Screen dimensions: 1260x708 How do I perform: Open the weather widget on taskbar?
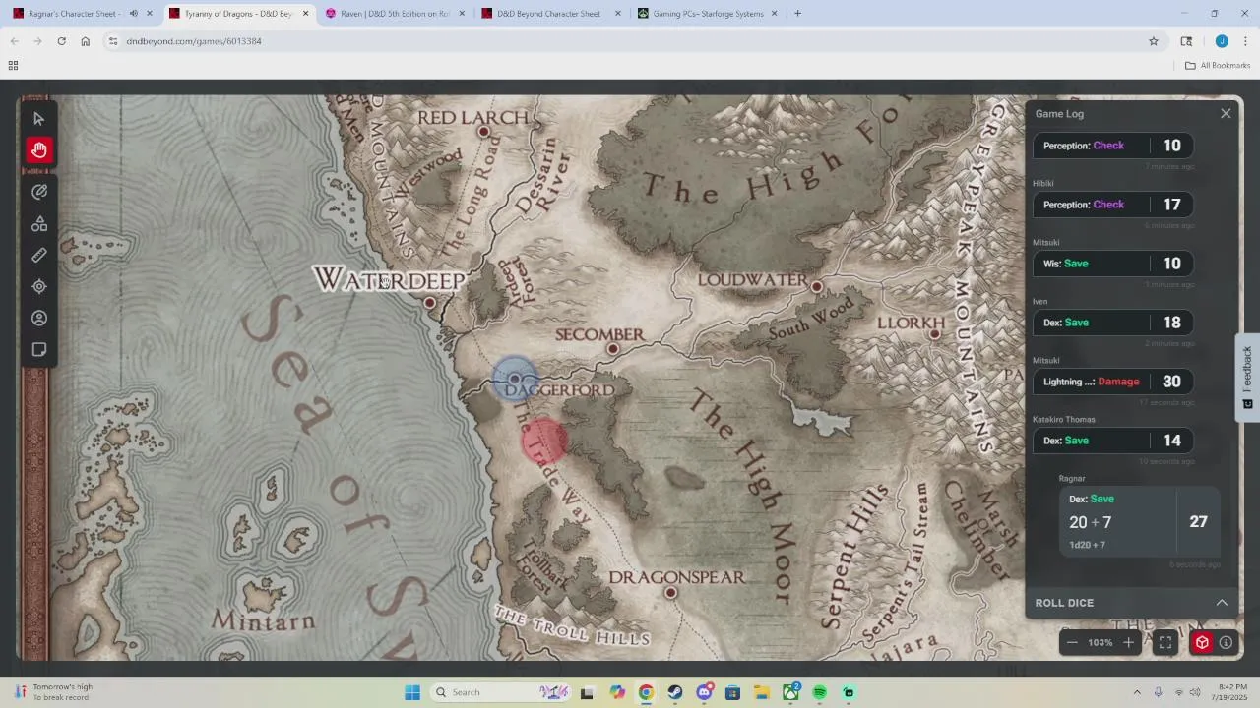(54, 692)
